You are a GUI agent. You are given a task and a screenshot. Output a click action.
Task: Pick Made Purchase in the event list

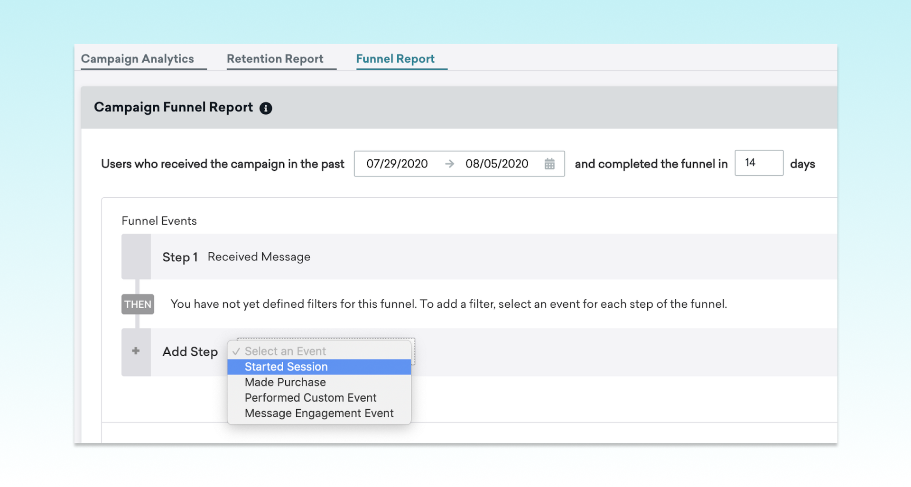pos(285,383)
